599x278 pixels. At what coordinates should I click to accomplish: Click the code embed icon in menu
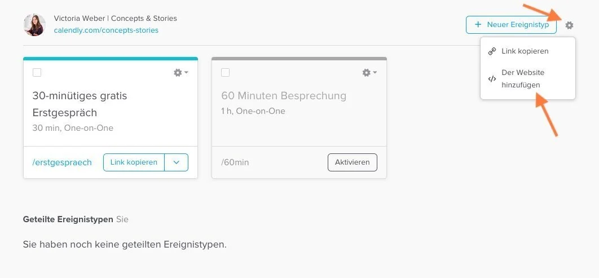492,79
